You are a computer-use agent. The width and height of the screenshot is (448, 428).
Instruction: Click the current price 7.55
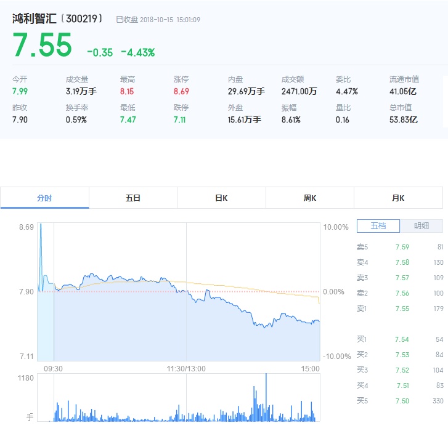point(43,44)
